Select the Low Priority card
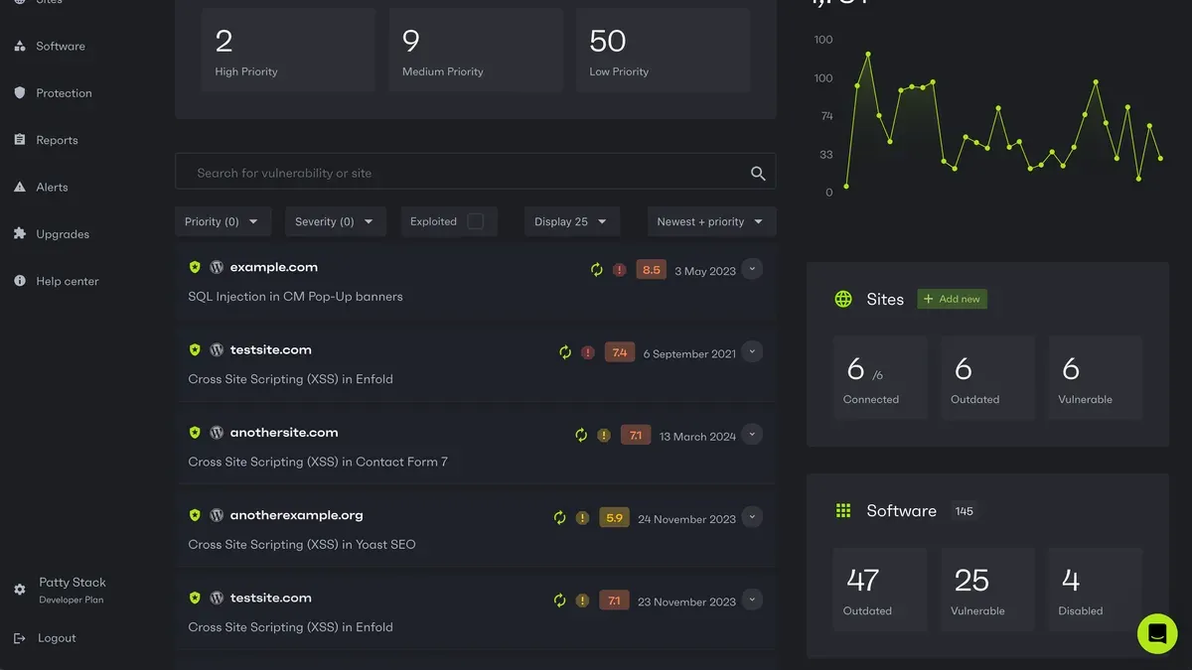Screen dimensions: 1192x670 pos(664,51)
